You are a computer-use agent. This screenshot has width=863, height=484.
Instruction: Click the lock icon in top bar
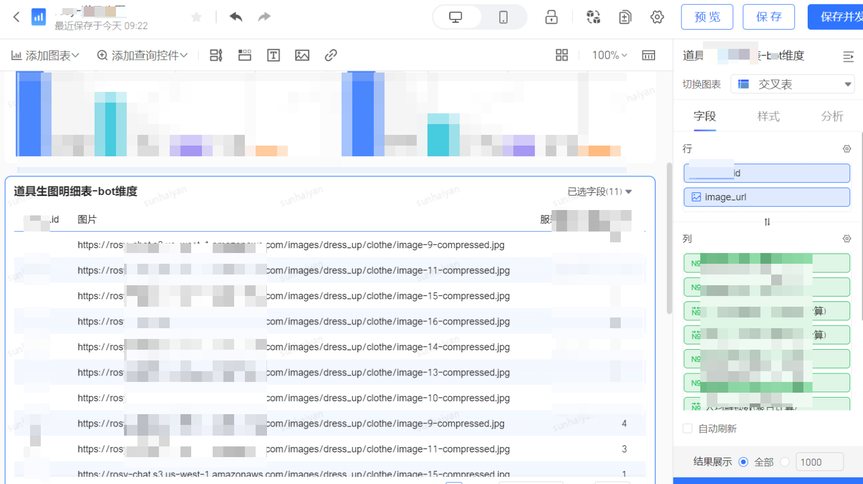coord(551,17)
